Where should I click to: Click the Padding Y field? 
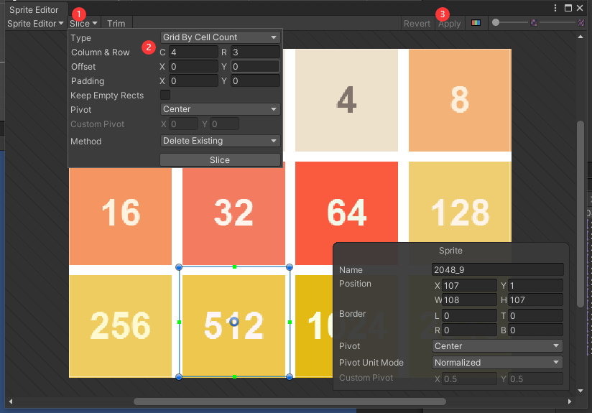coord(255,80)
